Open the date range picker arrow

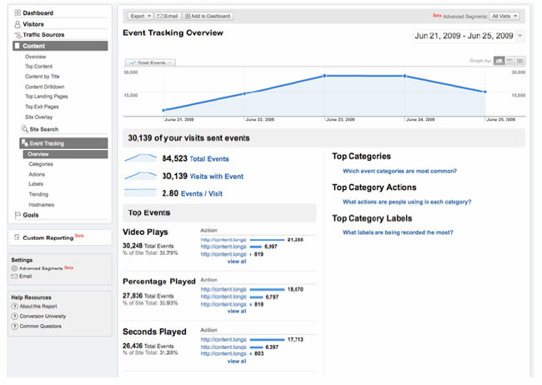tap(520, 37)
